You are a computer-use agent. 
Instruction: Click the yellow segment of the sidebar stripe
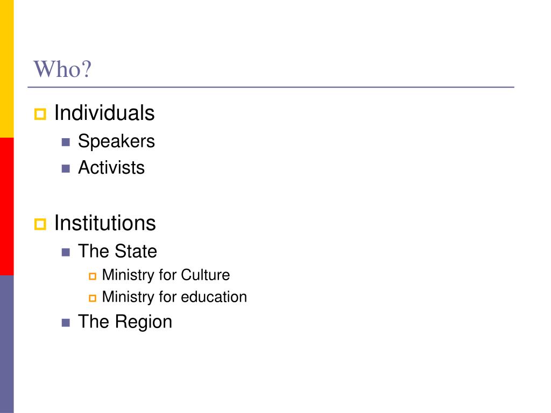click(x=6, y=69)
